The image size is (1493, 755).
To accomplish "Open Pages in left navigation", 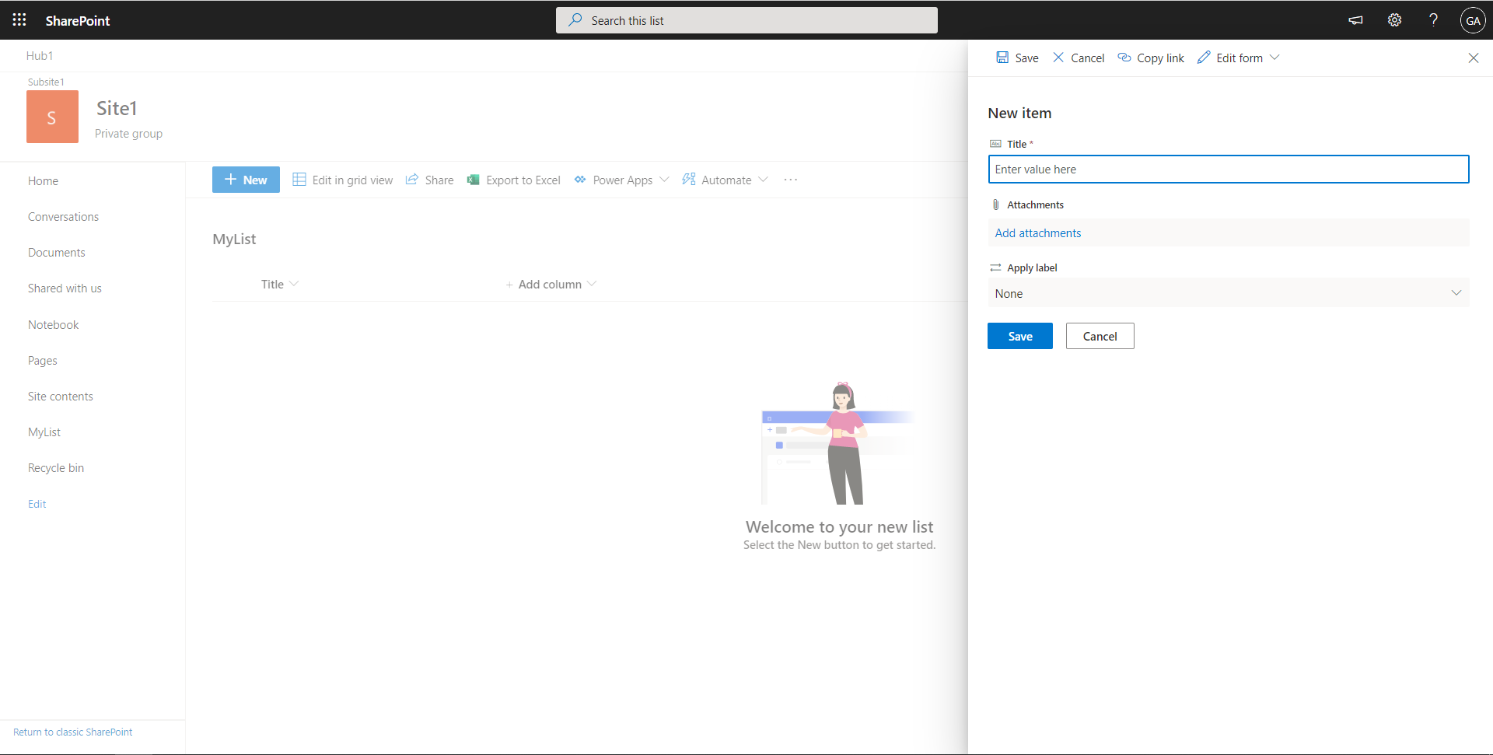I will [x=43, y=361].
